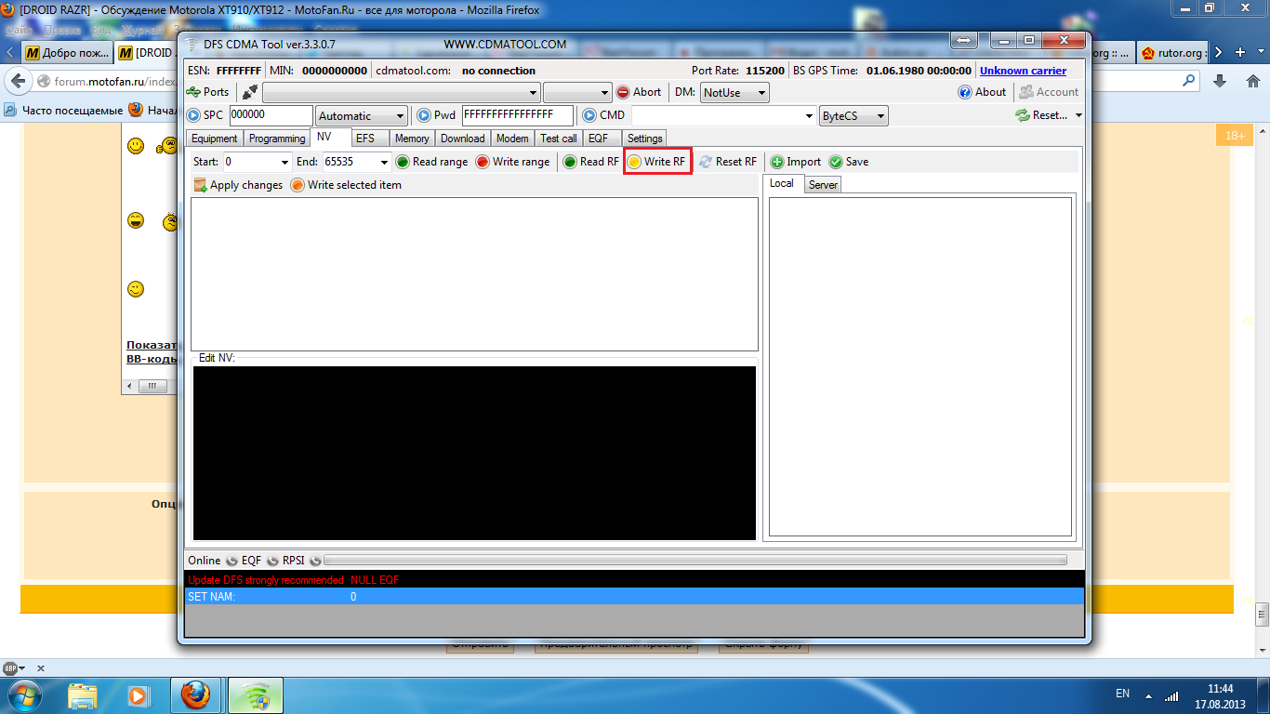Click the Unknown carrier link
This screenshot has width=1270, height=714.
coord(1023,71)
